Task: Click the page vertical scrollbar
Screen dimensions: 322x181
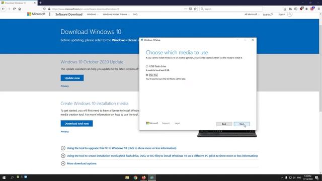Action: click(320, 68)
